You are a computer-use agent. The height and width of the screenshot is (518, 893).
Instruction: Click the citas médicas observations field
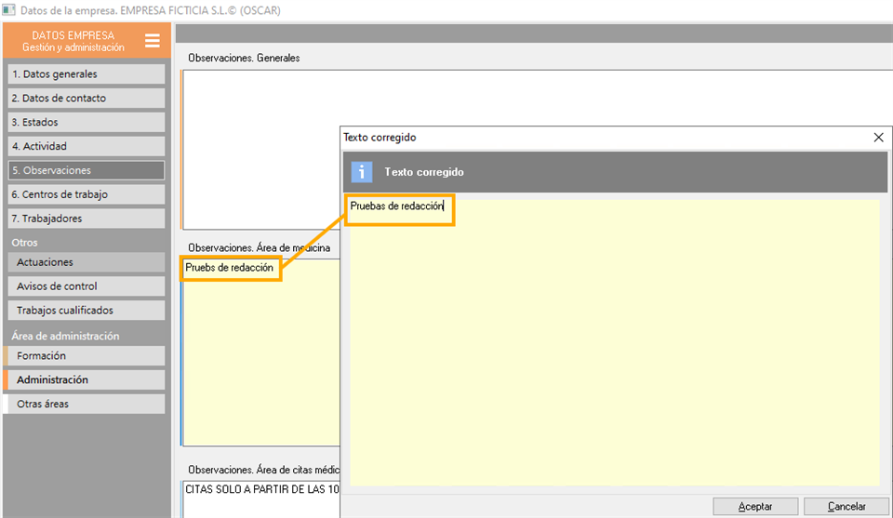click(260, 499)
